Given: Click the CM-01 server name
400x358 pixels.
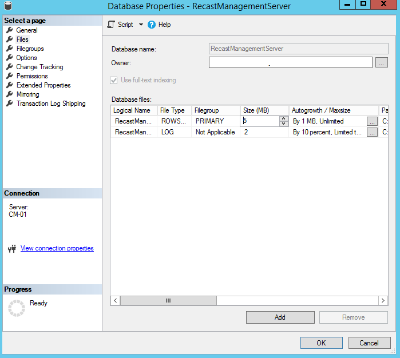Looking at the screenshot, I should pos(18,214).
